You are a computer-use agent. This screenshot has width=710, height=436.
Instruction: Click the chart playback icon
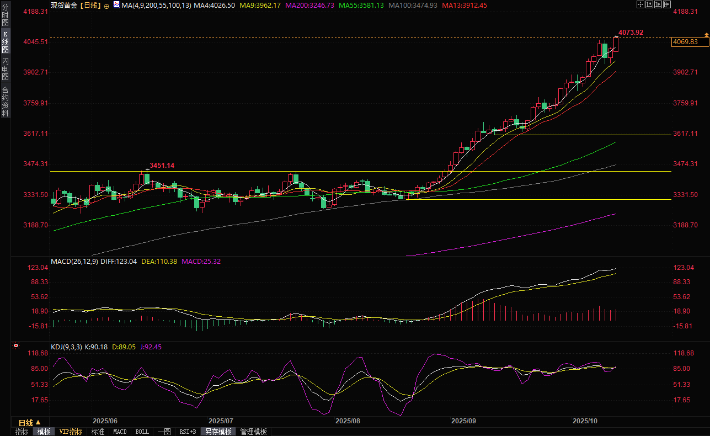pyautogui.click(x=658, y=4)
